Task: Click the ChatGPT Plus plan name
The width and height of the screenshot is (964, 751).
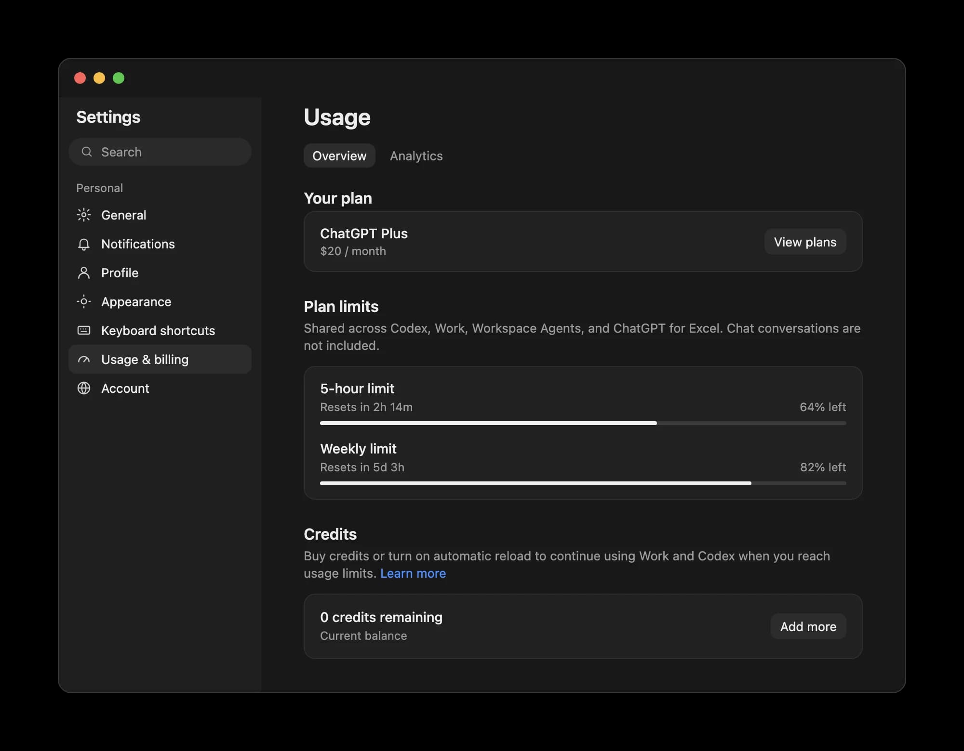Action: pyautogui.click(x=364, y=233)
